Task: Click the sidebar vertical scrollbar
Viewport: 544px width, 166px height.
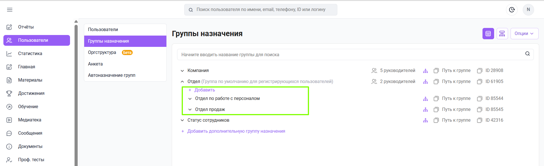Action: [x=76, y=95]
